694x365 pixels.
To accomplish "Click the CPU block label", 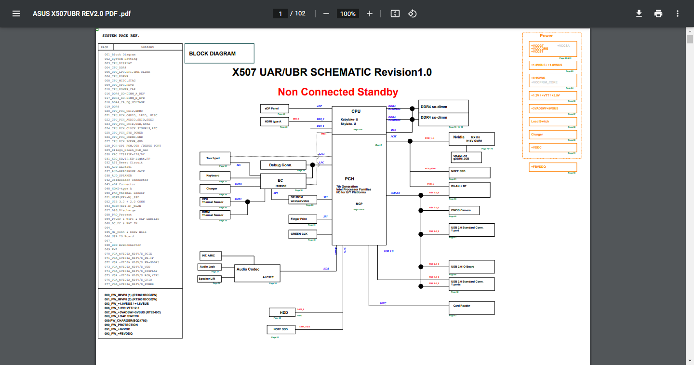I will [356, 111].
